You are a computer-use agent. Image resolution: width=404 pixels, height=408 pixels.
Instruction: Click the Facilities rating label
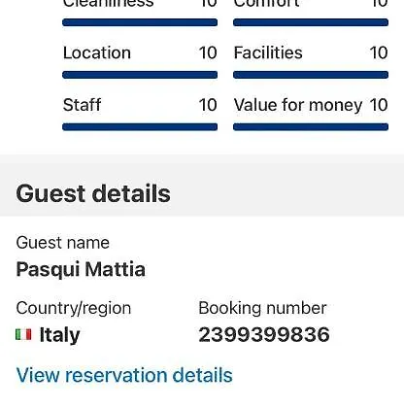268,52
